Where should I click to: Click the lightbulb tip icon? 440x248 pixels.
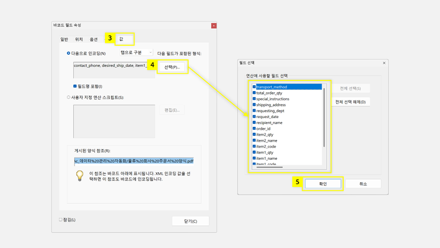pyautogui.click(x=80, y=176)
